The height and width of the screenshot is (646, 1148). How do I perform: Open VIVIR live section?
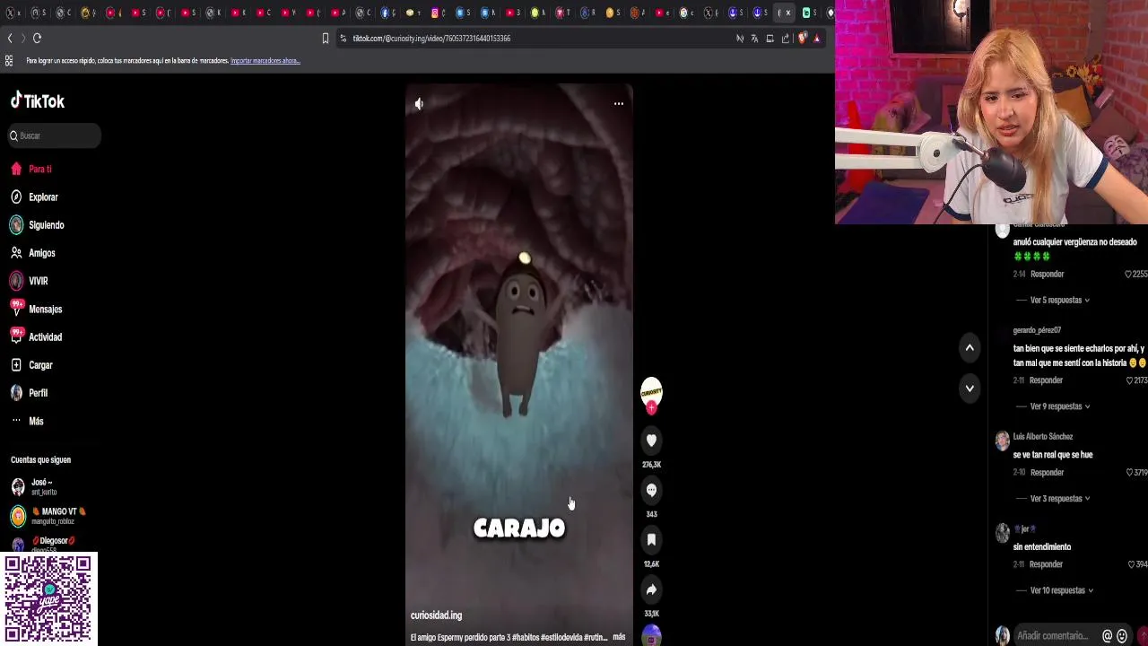[38, 281]
